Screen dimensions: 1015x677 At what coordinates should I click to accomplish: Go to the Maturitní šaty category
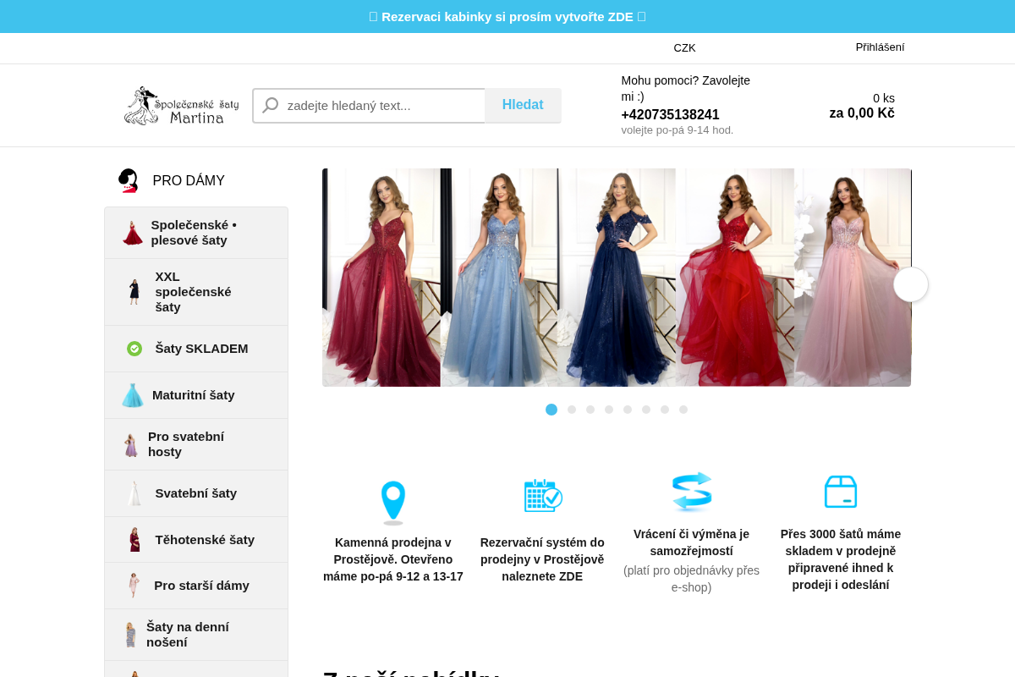[196, 395]
